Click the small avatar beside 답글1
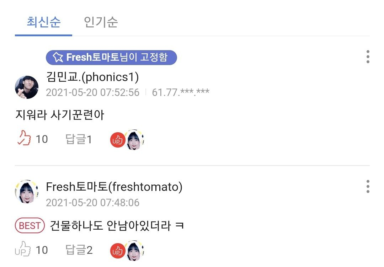The image size is (384, 267). click(x=134, y=140)
